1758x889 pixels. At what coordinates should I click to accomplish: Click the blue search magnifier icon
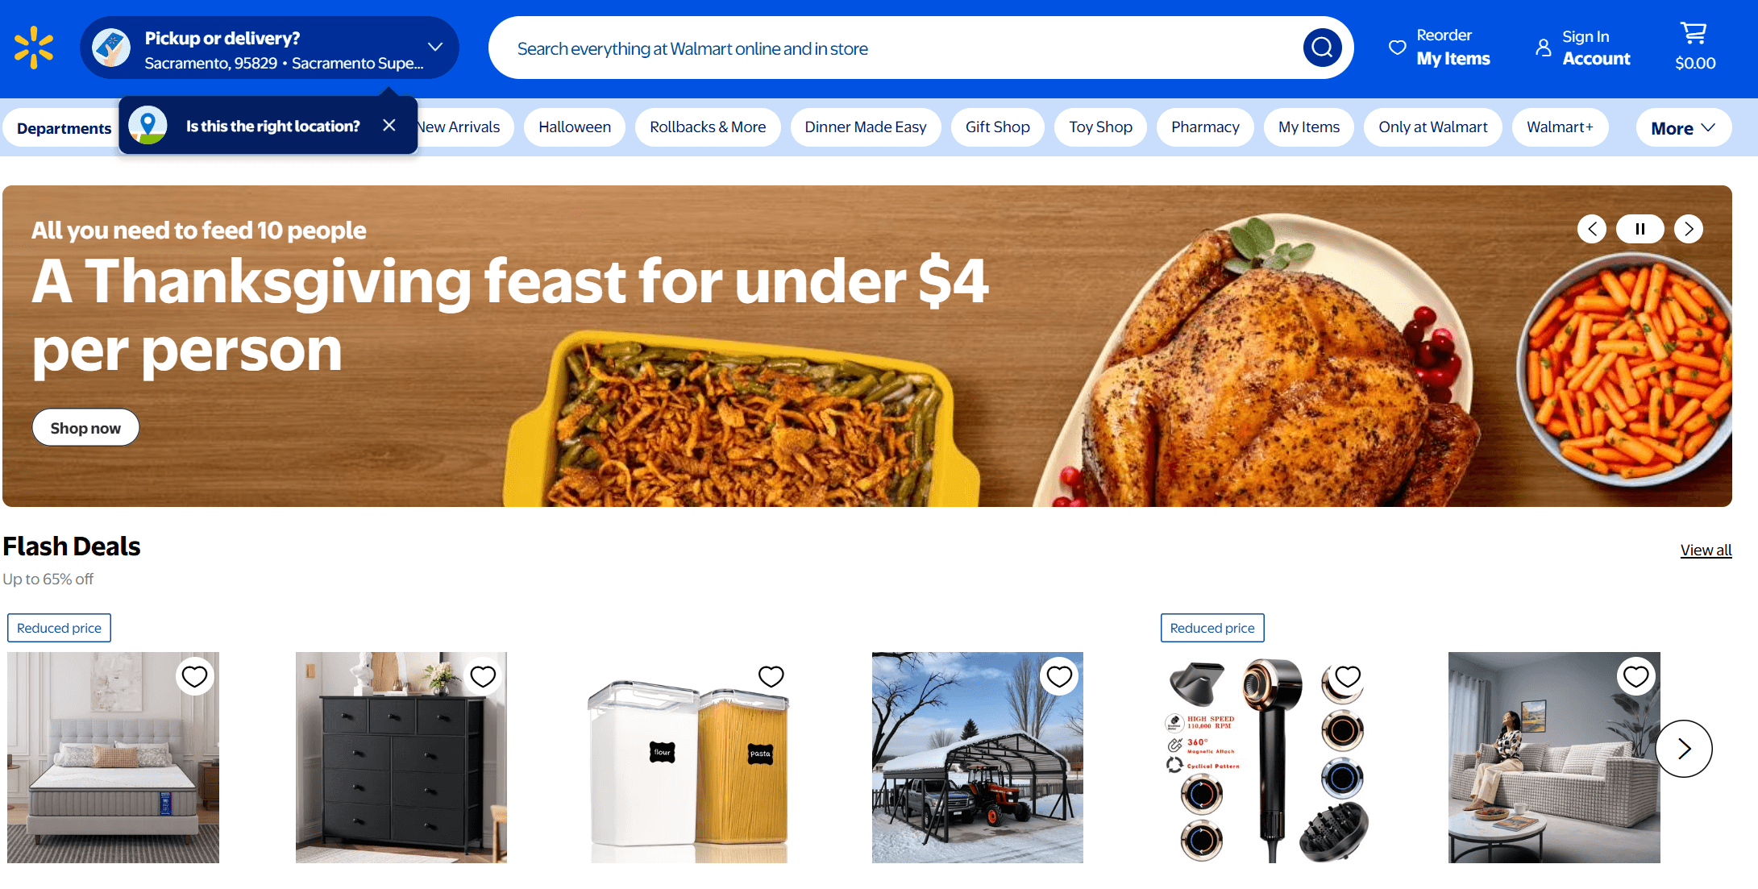pyautogui.click(x=1322, y=48)
